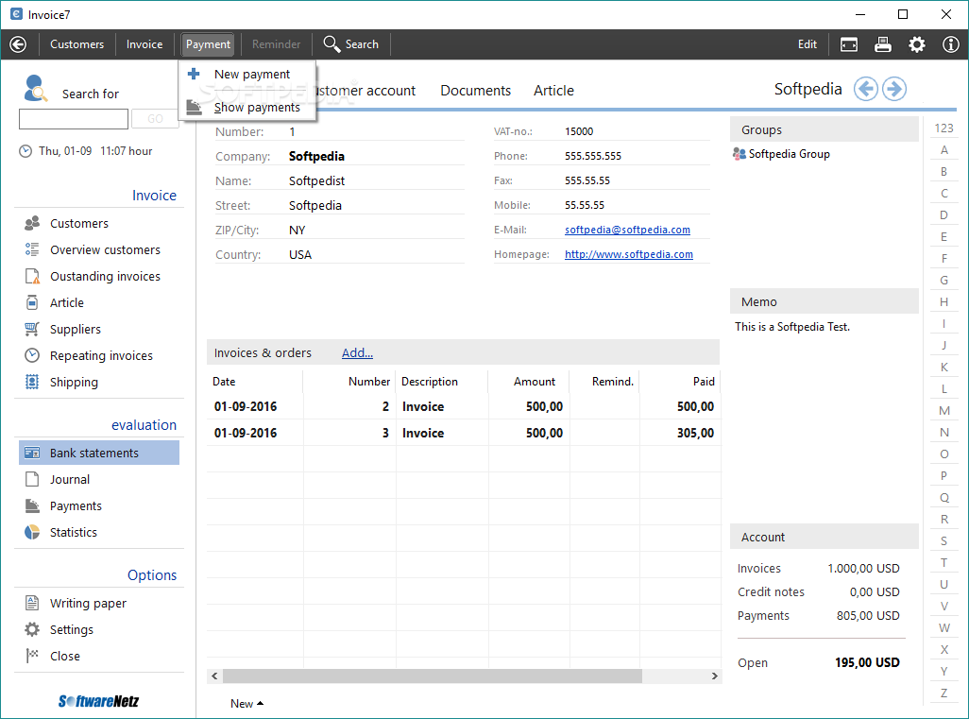Click the Company value Softpedia

(316, 157)
